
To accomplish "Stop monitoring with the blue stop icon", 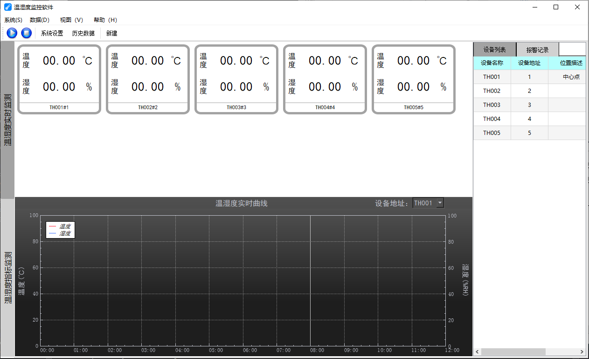I will tap(27, 33).
